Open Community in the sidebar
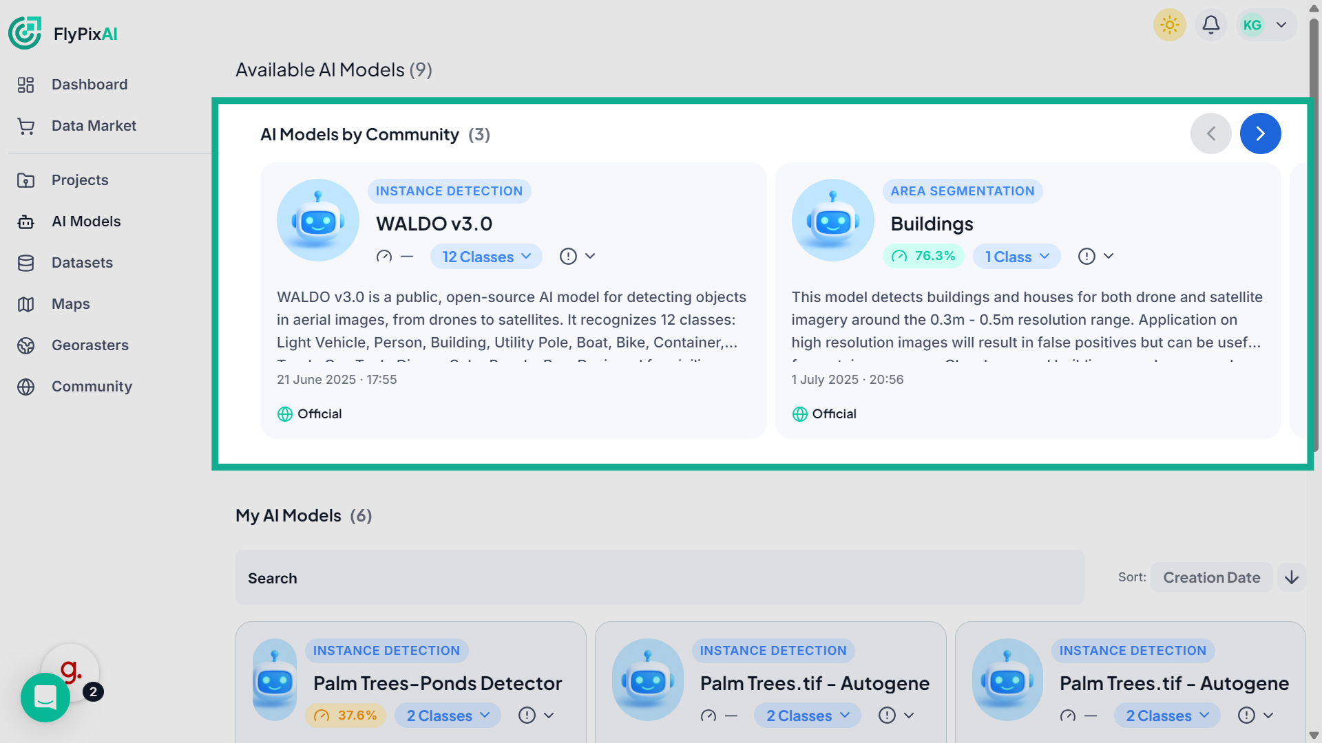Image resolution: width=1322 pixels, height=743 pixels. pos(92,387)
